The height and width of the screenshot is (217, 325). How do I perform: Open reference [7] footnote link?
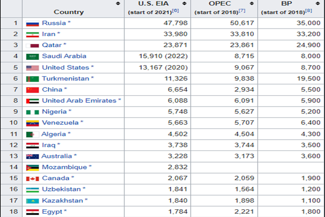(x=242, y=11)
